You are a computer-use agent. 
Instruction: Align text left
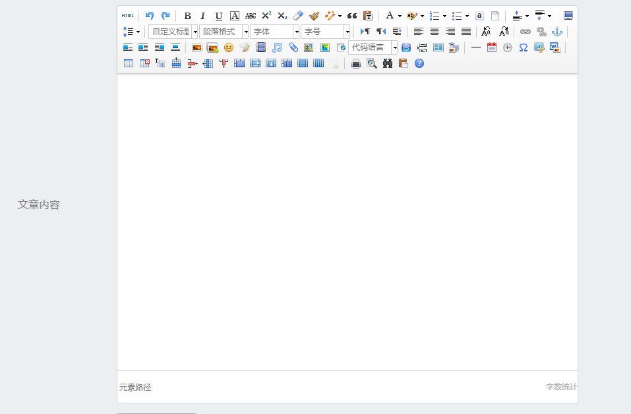[x=419, y=32]
